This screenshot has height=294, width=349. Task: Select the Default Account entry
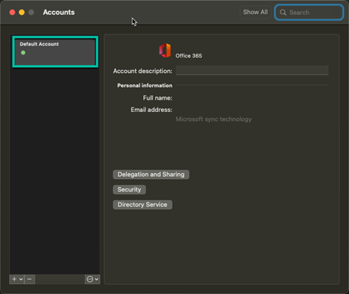[55, 52]
